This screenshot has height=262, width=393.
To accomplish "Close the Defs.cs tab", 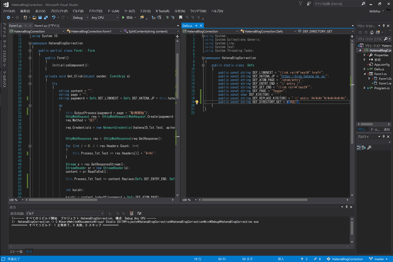I will click(x=201, y=26).
